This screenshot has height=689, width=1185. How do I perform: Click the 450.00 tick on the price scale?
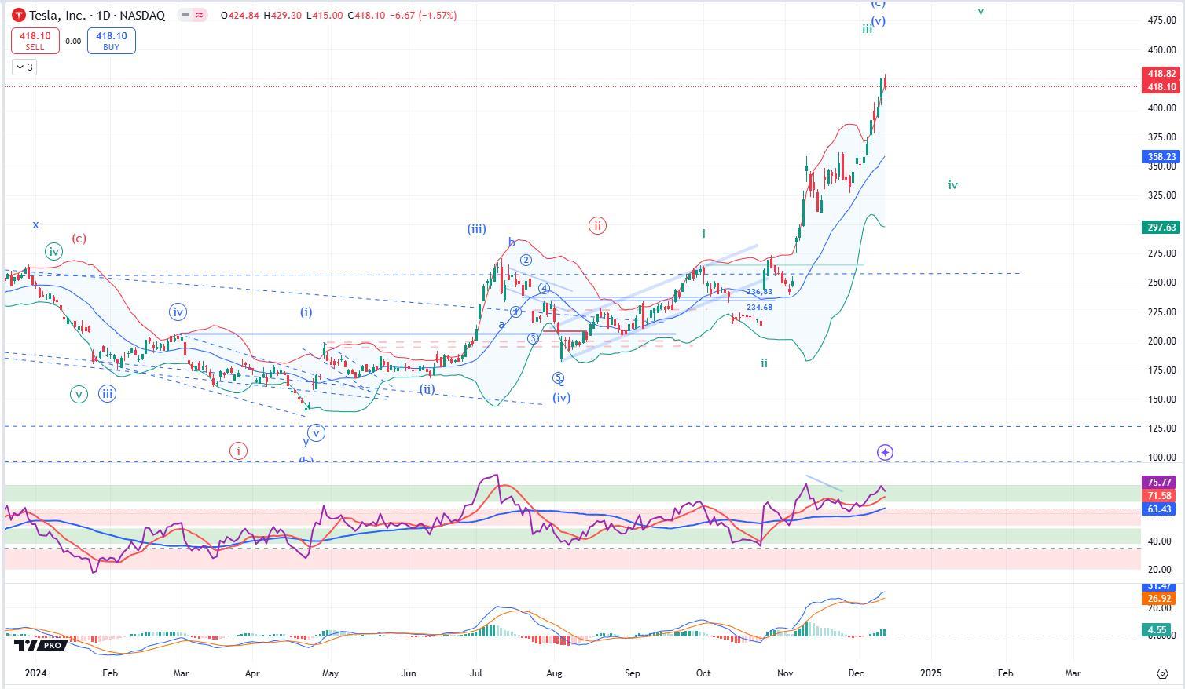pyautogui.click(x=1161, y=50)
